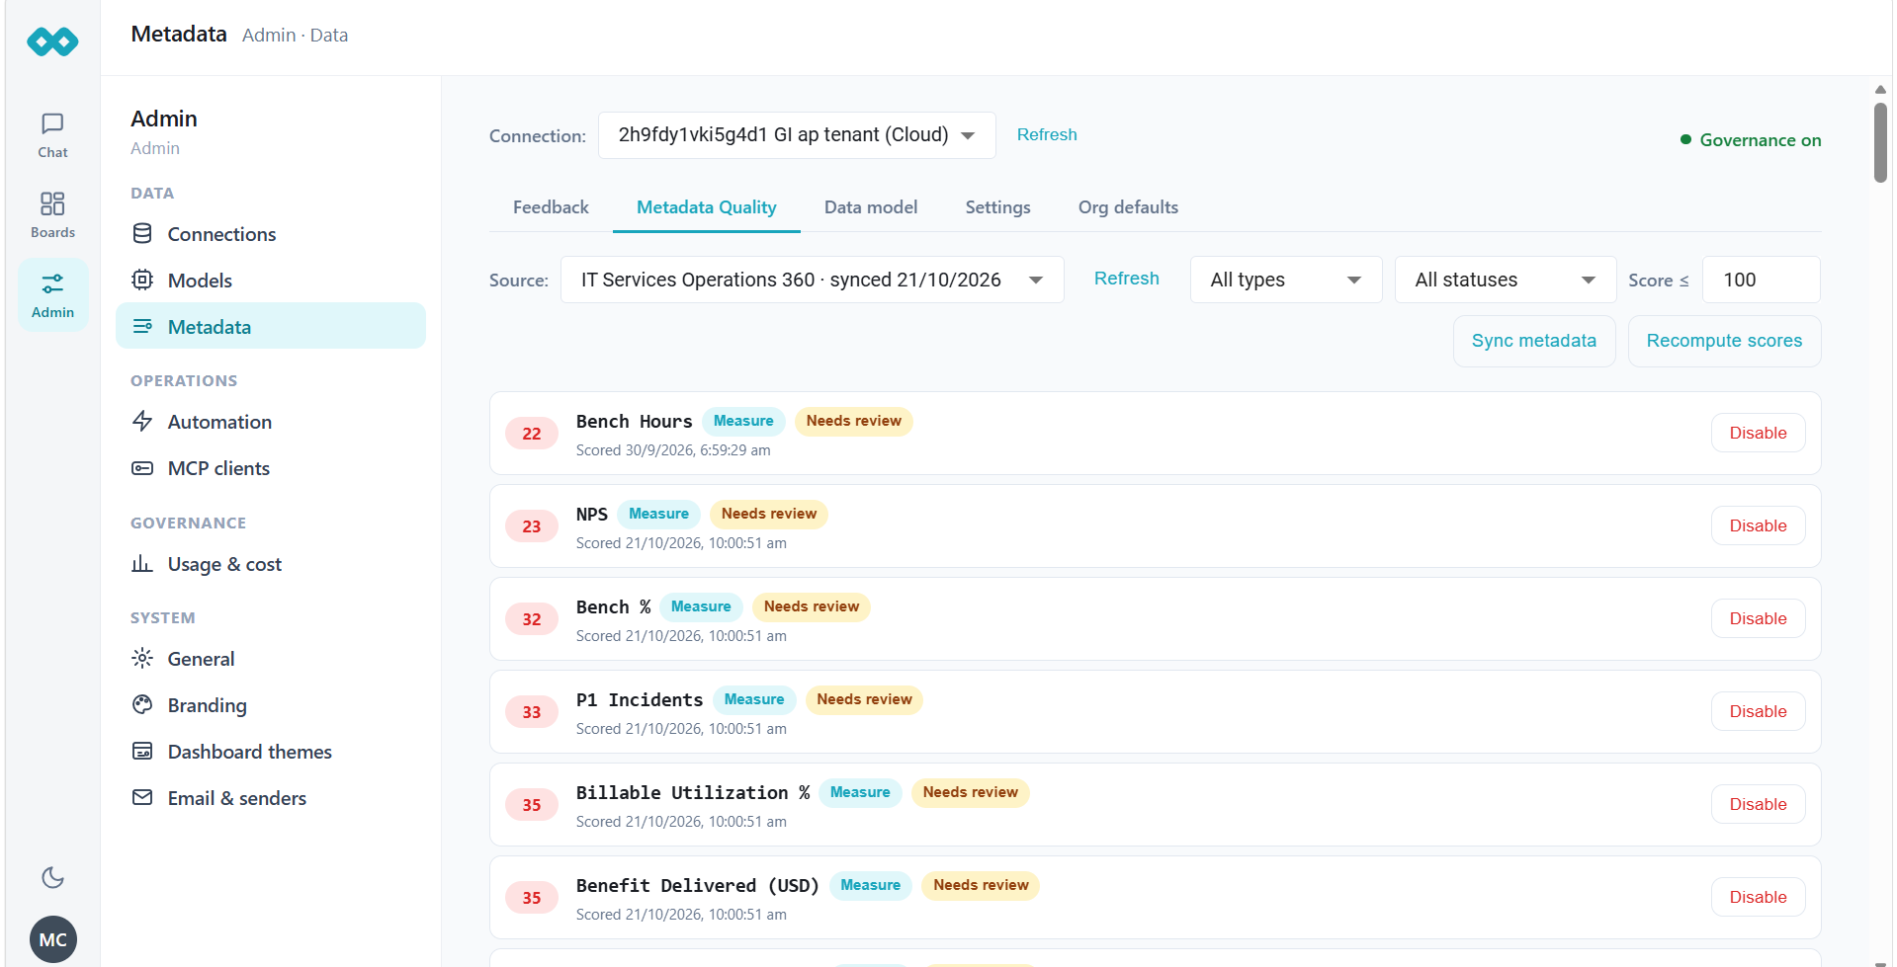The width and height of the screenshot is (1897, 967).
Task: Click Sync metadata button
Action: [x=1533, y=341]
